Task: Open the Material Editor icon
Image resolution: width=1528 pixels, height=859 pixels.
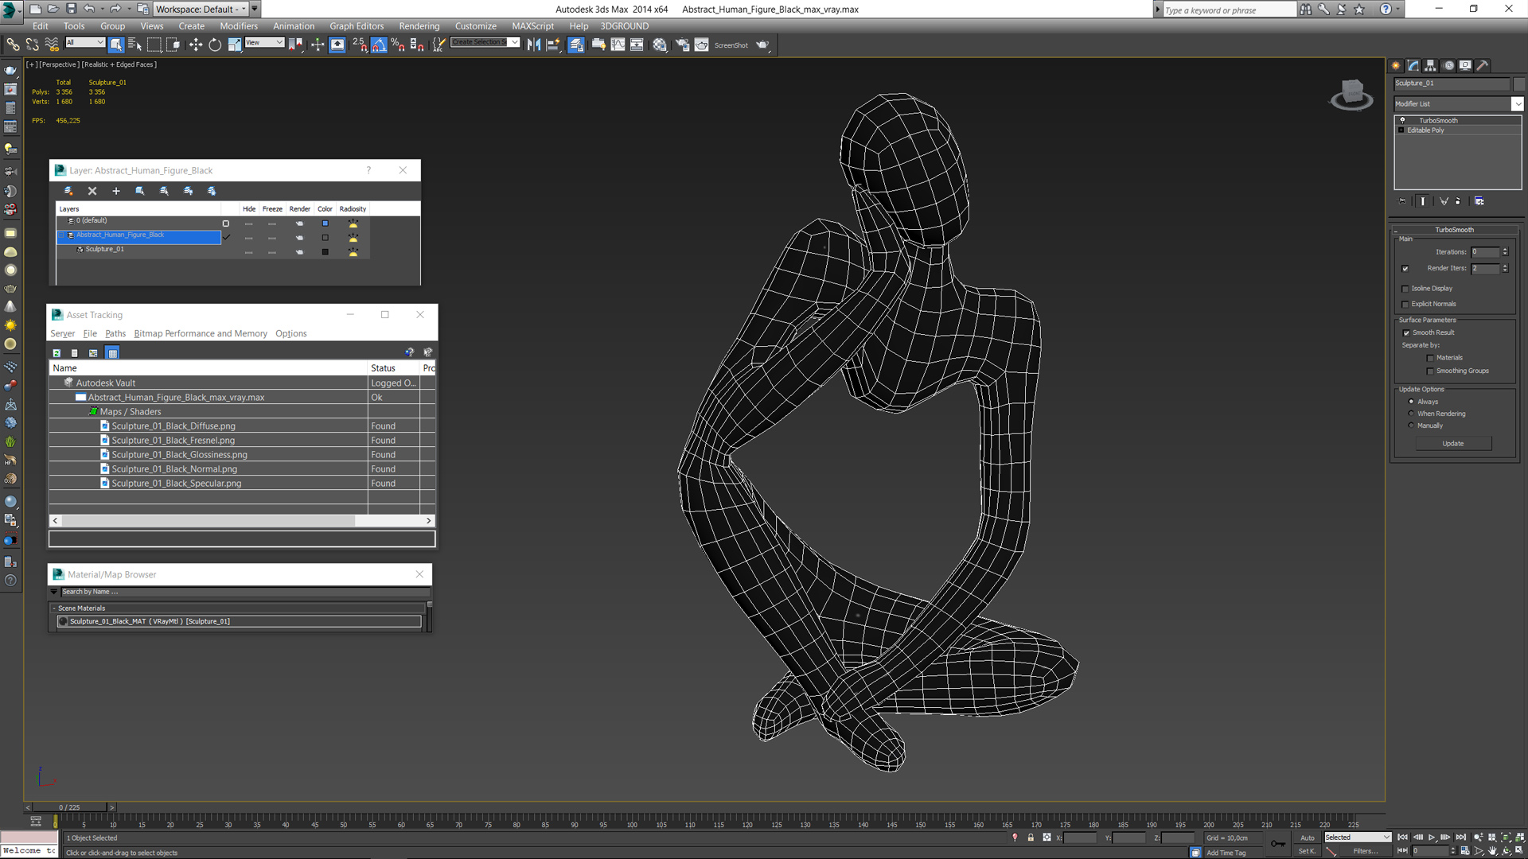Action: [x=660, y=45]
